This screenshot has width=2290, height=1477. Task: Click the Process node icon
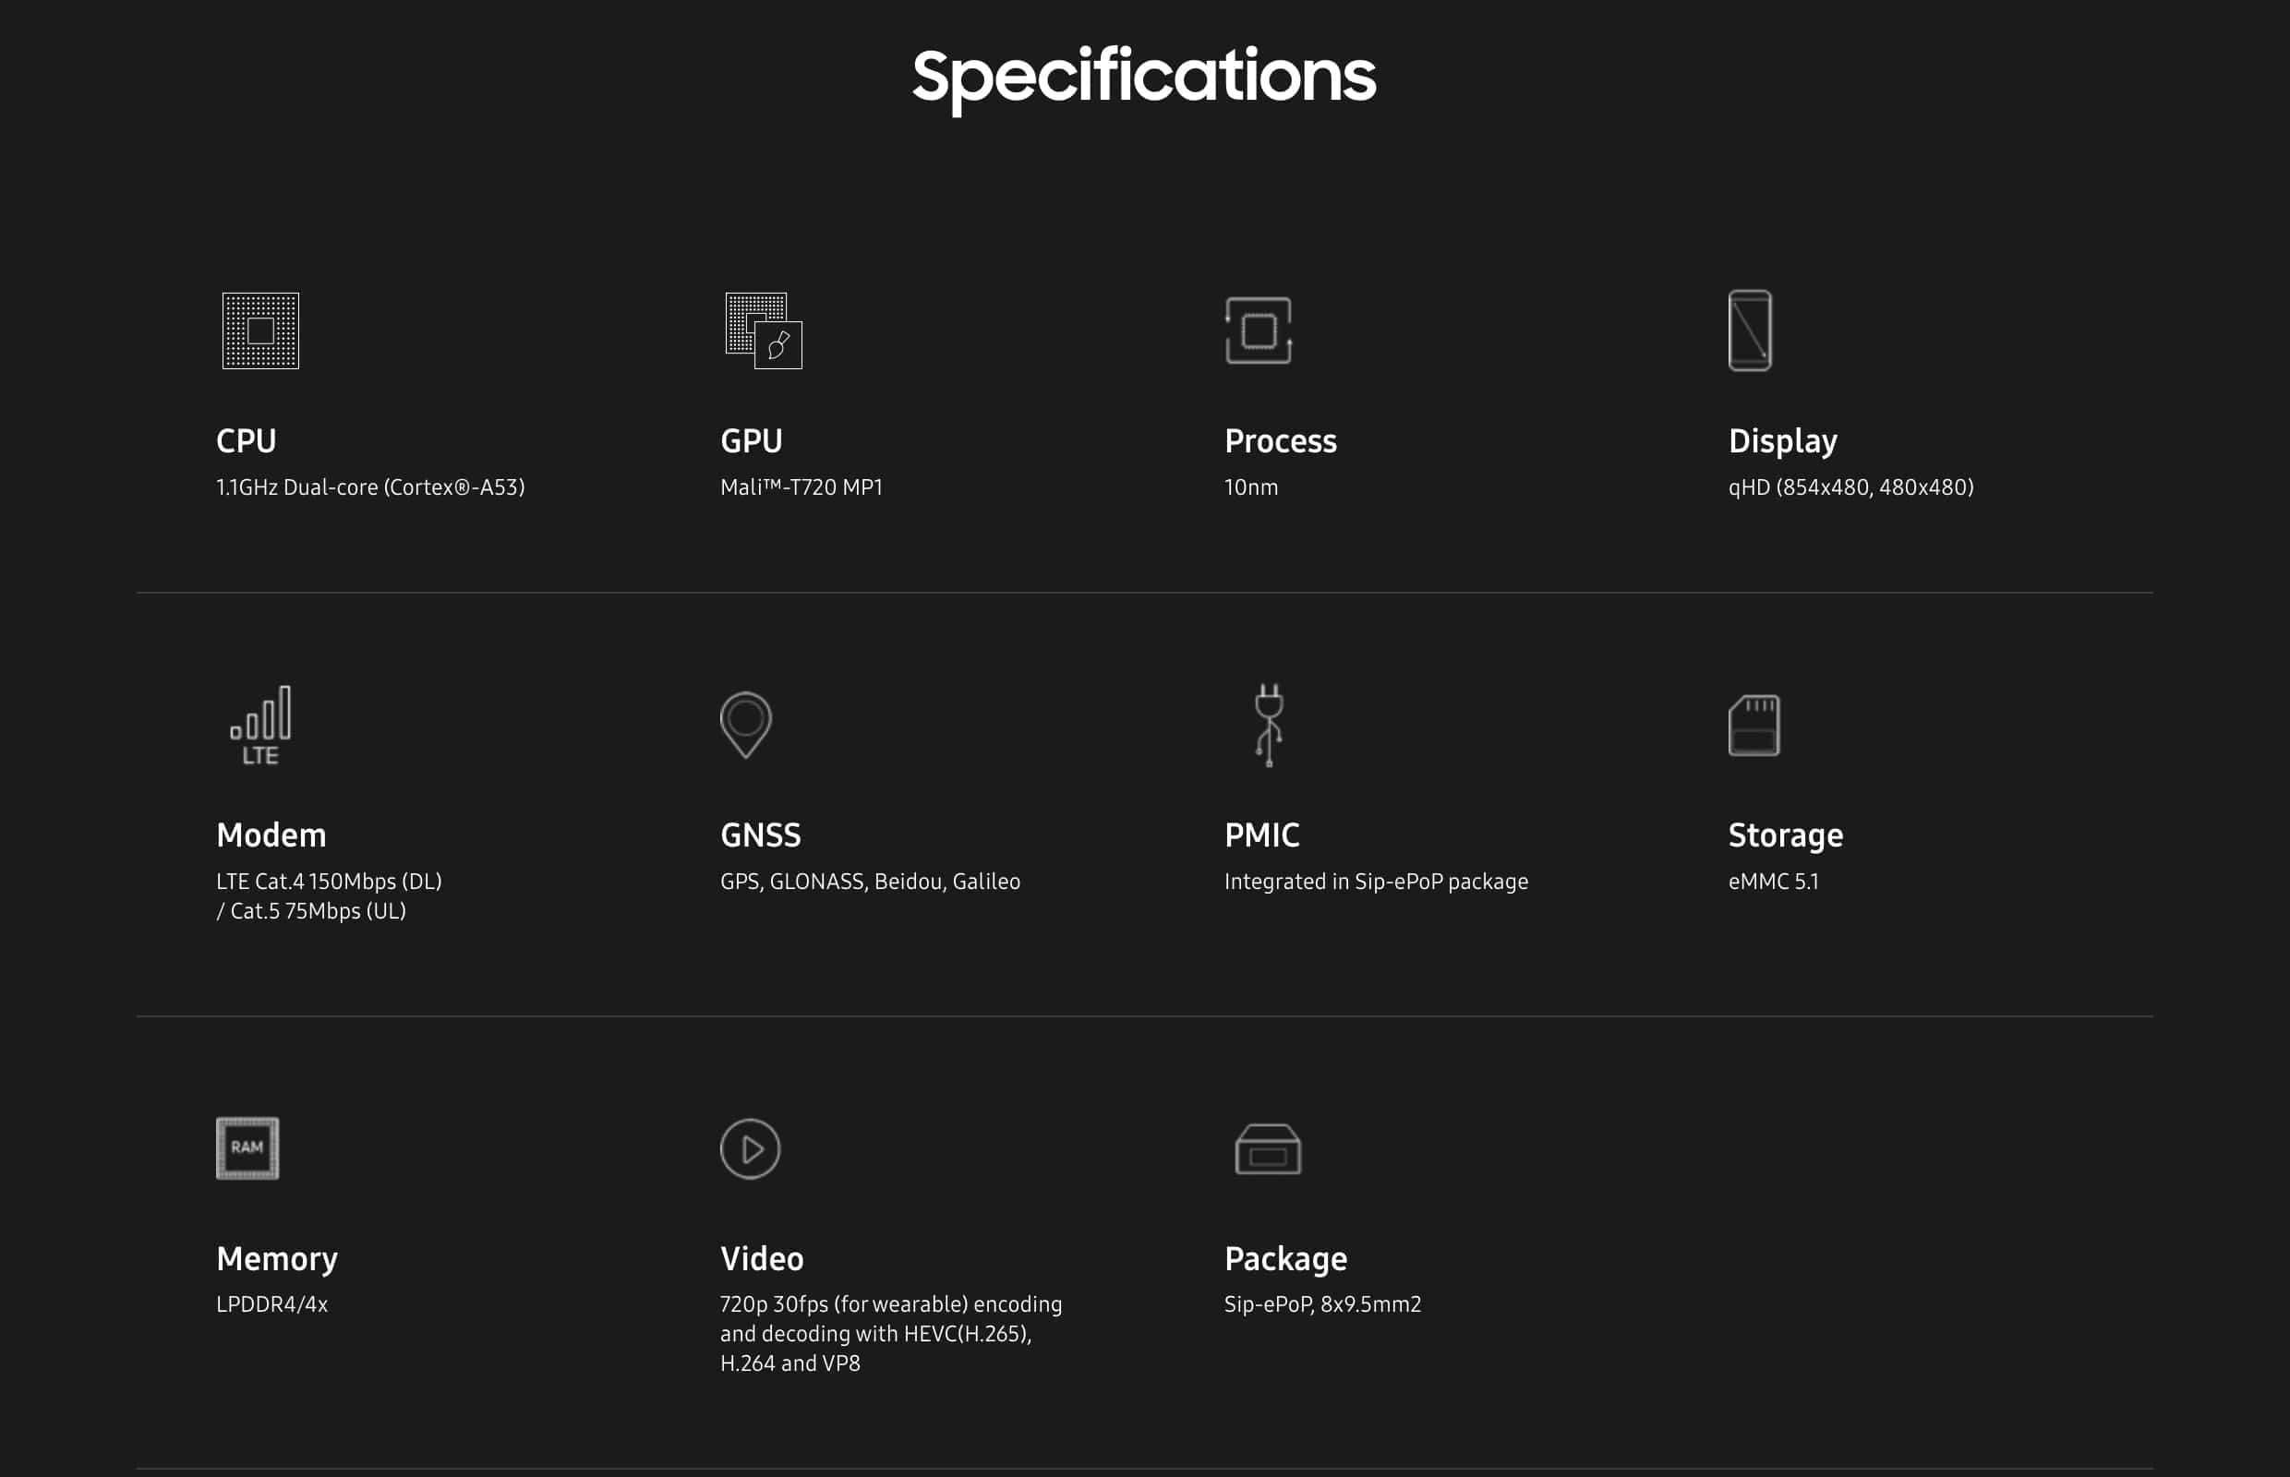point(1258,330)
